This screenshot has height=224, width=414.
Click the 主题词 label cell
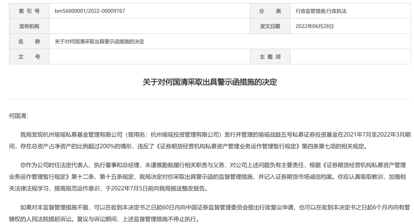(270, 57)
